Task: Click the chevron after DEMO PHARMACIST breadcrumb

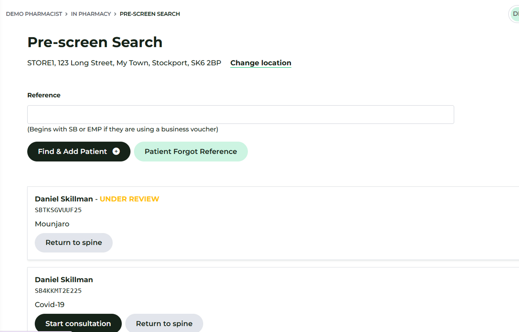Action: click(66, 14)
